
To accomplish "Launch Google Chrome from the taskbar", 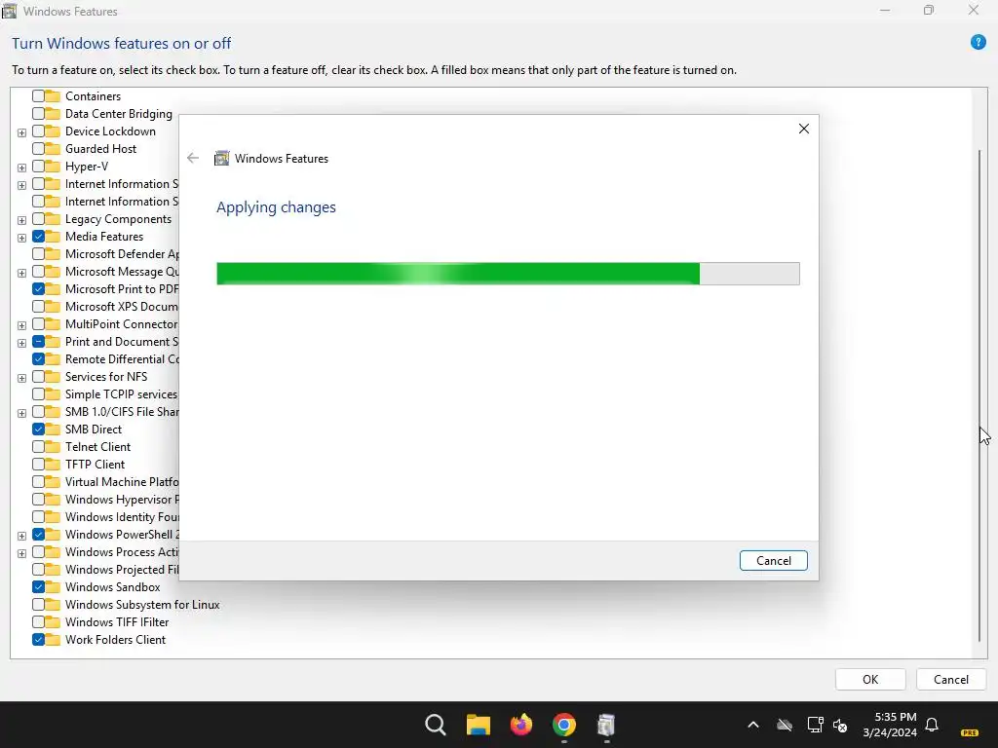I will [564, 725].
